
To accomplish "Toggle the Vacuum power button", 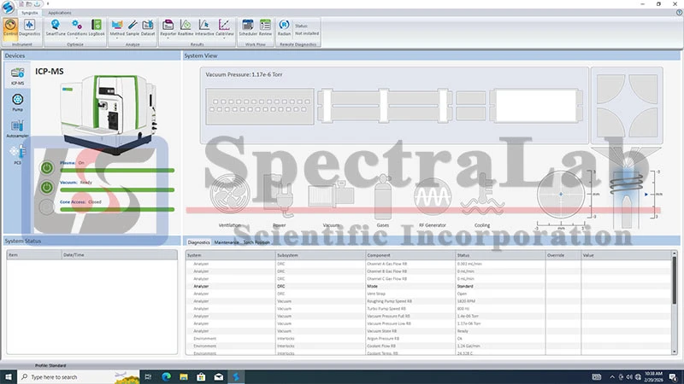I will (46, 187).
